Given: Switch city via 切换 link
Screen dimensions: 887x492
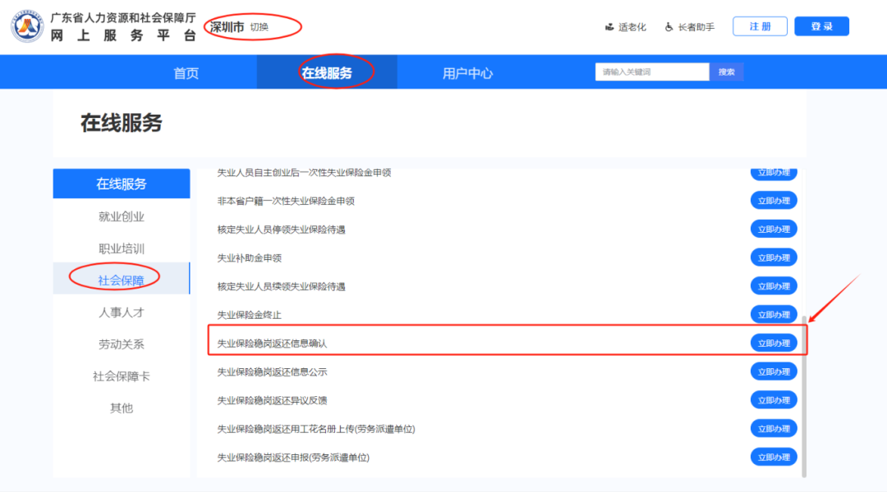Looking at the screenshot, I should click(x=260, y=26).
